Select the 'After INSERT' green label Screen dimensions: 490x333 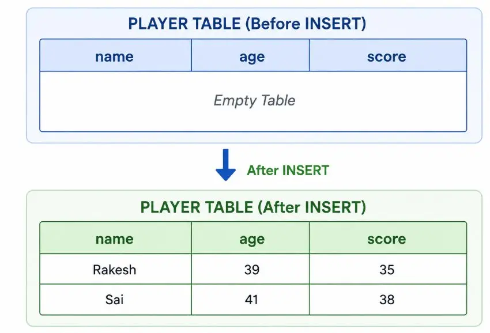click(288, 171)
